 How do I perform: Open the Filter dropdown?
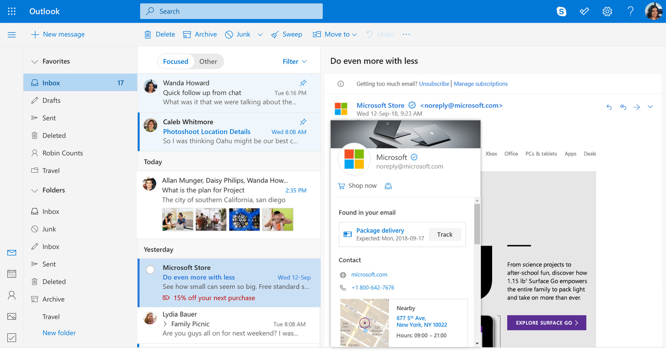tap(295, 61)
